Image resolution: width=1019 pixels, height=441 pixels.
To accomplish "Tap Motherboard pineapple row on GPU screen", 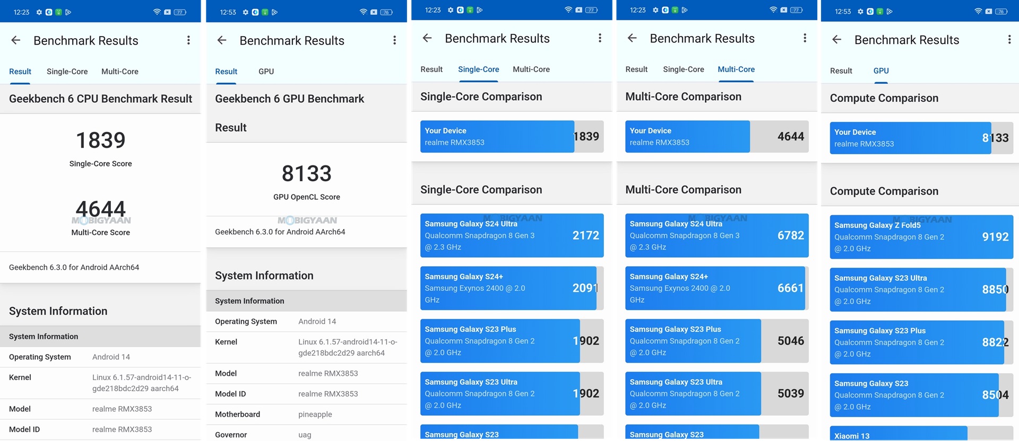I will (306, 414).
